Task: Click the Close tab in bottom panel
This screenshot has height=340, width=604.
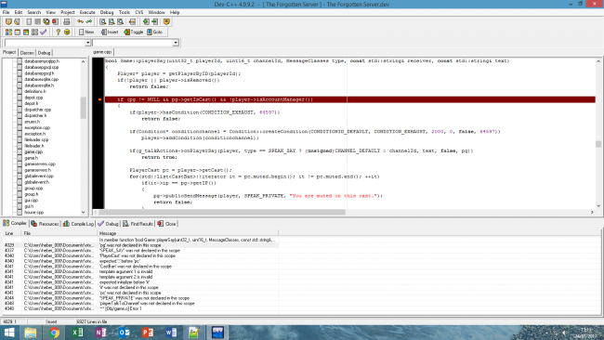Action: click(x=166, y=224)
